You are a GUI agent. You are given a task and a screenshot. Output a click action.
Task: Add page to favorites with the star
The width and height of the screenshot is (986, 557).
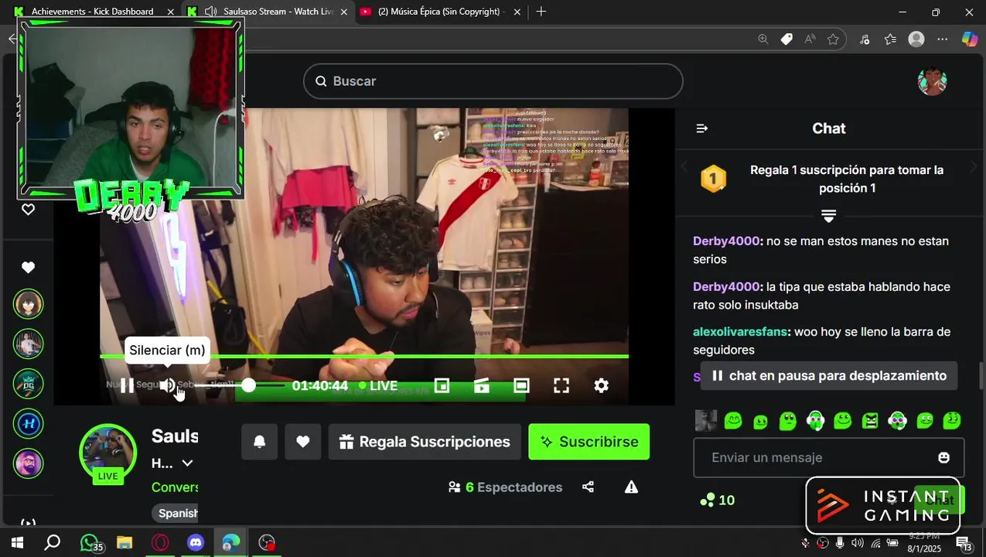pos(833,39)
